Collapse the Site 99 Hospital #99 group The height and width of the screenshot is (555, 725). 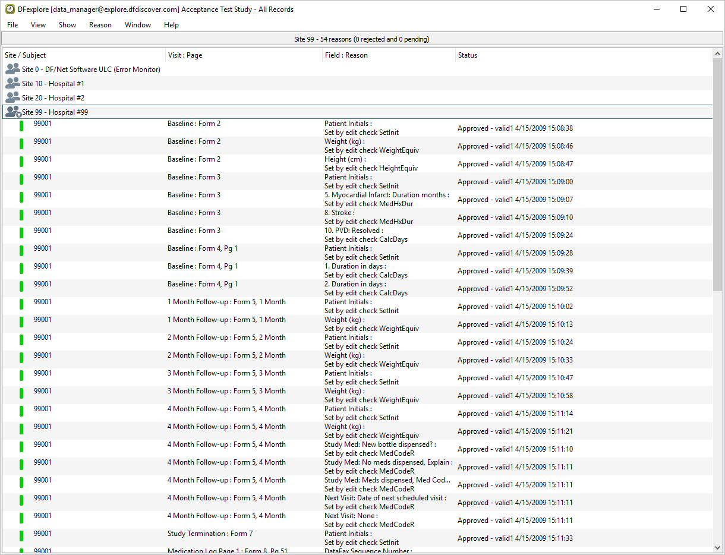(x=13, y=112)
